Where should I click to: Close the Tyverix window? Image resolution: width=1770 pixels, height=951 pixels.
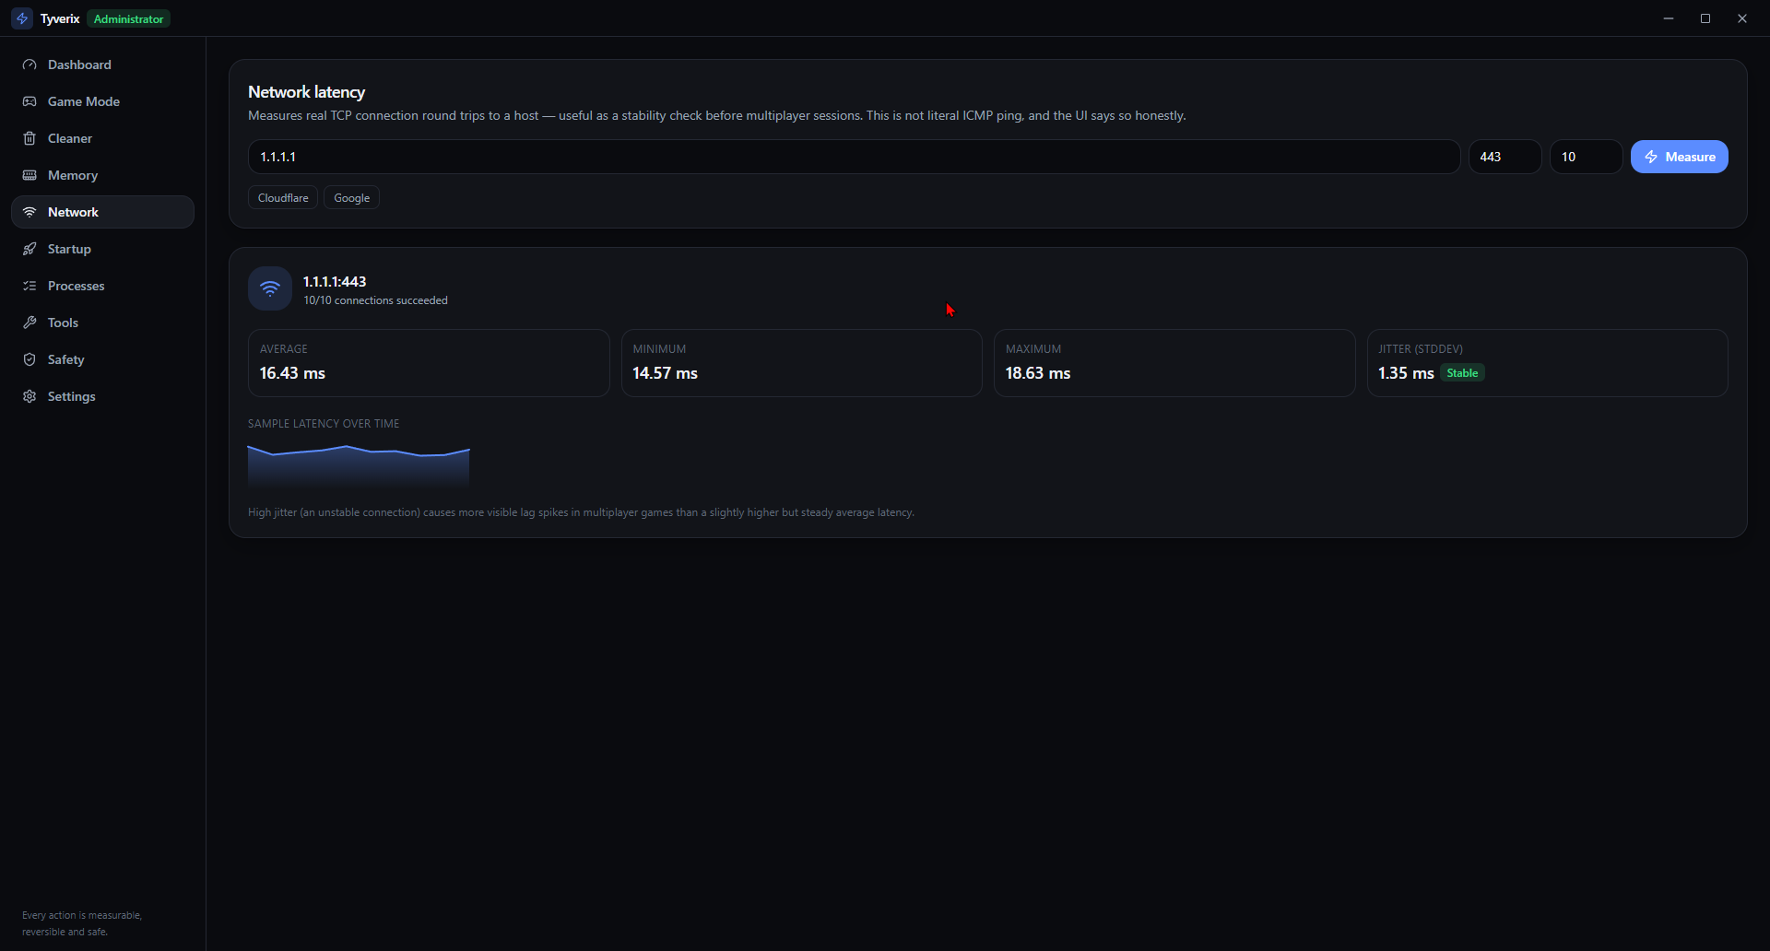point(1742,18)
